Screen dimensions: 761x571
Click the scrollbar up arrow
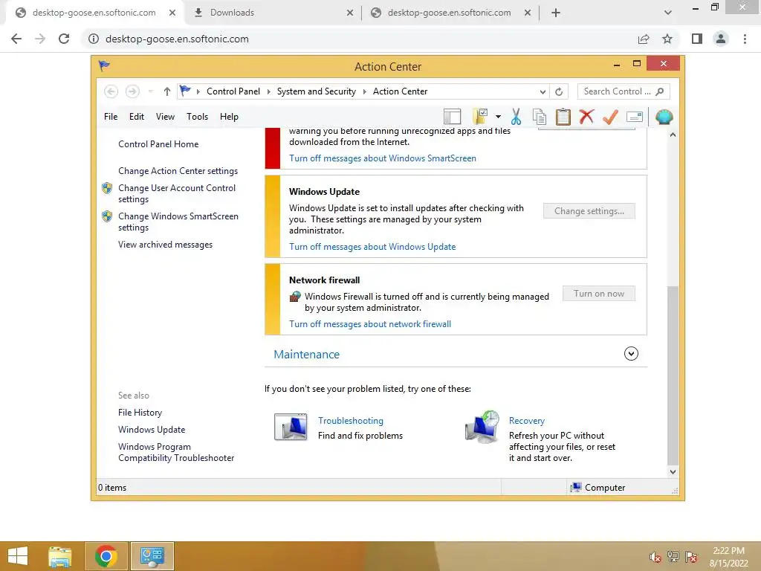[673, 135]
